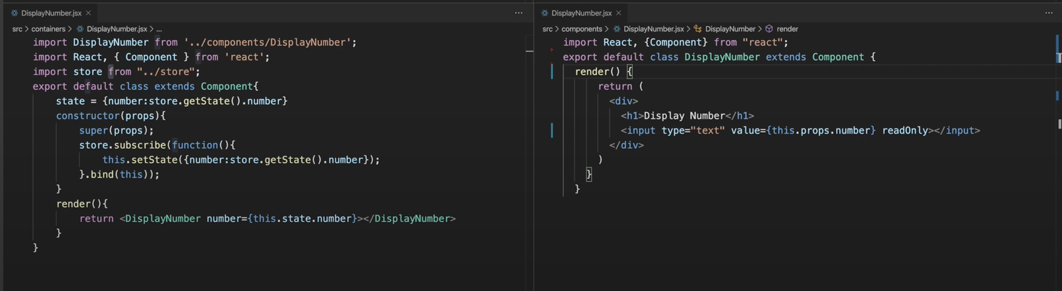Click the '../components/DisplayNumber' import path string
Viewport: 1062px width, 291px height.
tap(267, 42)
